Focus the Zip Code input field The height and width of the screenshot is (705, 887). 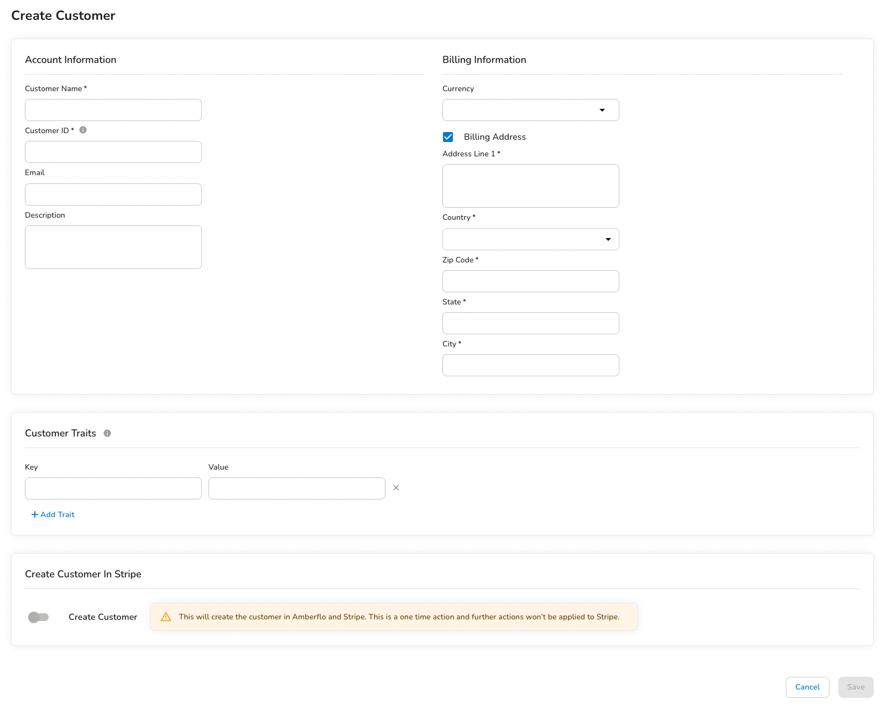(531, 281)
